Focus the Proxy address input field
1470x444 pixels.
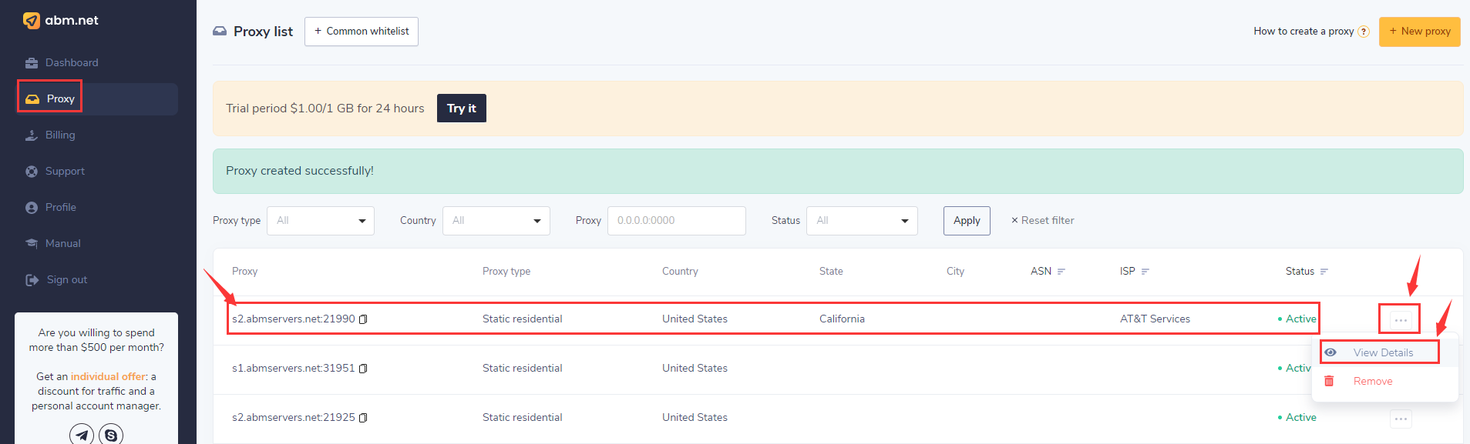(x=676, y=221)
